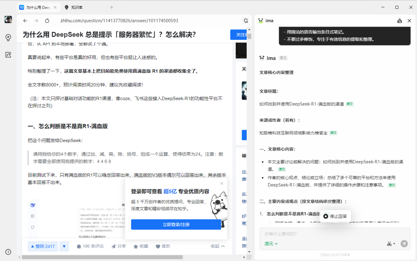The image size is (417, 261).
Task: Click the ima panda logo in panel header
Action: point(261,21)
